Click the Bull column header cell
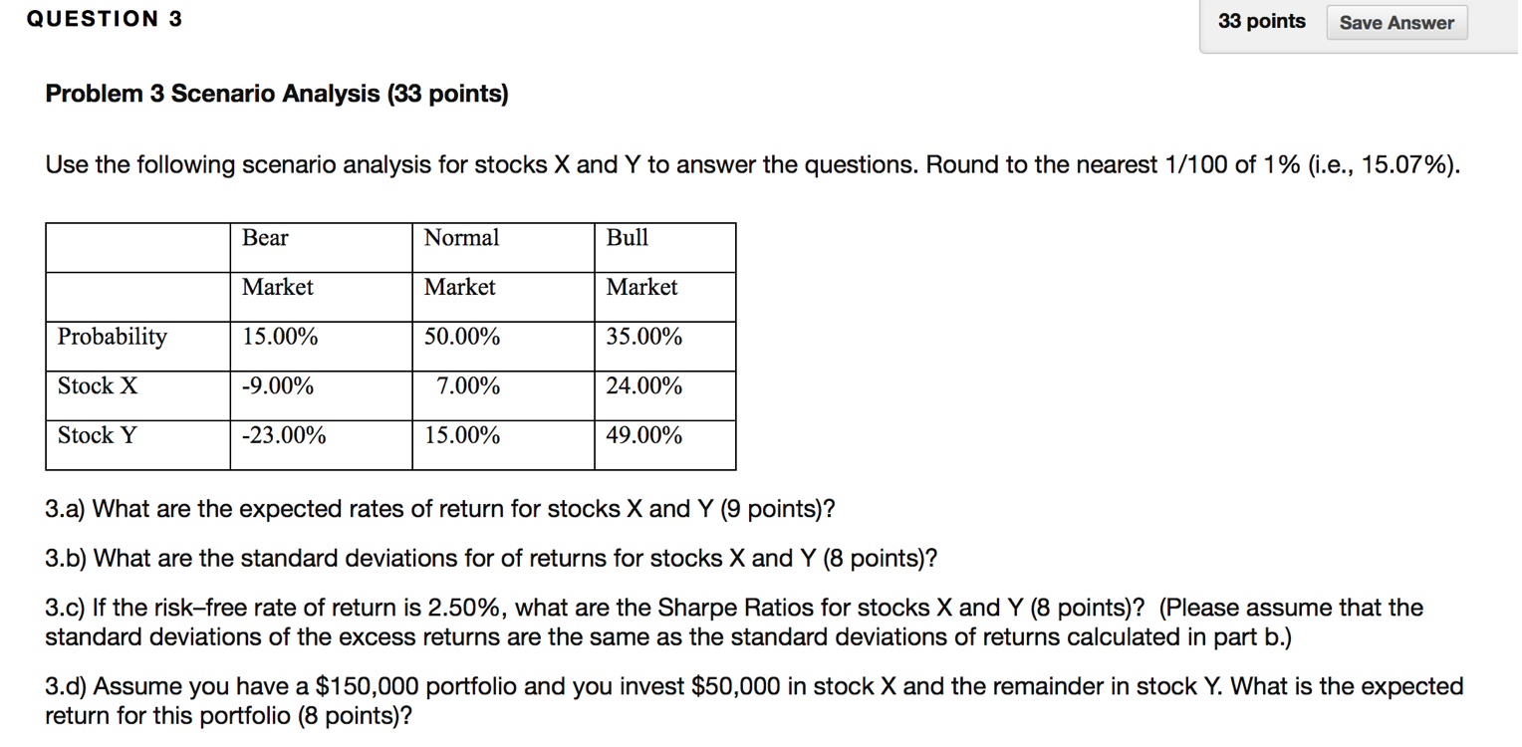 [628, 238]
